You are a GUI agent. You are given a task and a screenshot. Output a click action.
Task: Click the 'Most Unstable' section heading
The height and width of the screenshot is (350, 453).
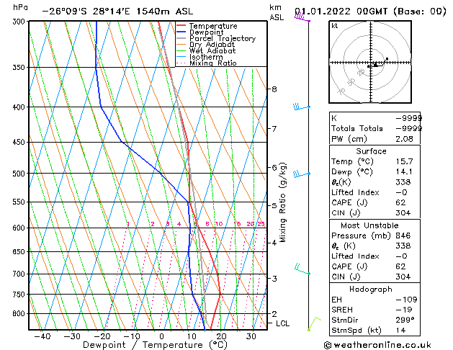click(x=369, y=225)
